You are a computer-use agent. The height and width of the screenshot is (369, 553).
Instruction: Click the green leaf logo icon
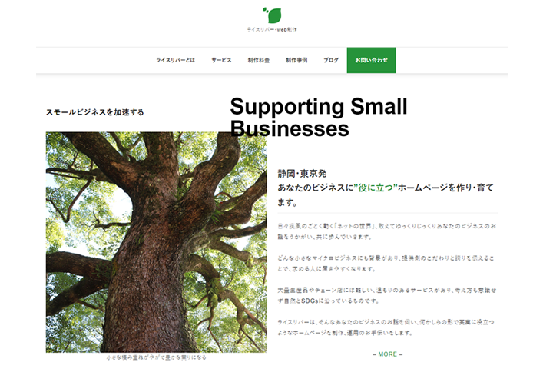[x=272, y=15]
